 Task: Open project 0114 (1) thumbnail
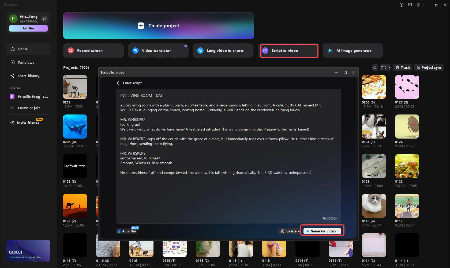click(407, 245)
